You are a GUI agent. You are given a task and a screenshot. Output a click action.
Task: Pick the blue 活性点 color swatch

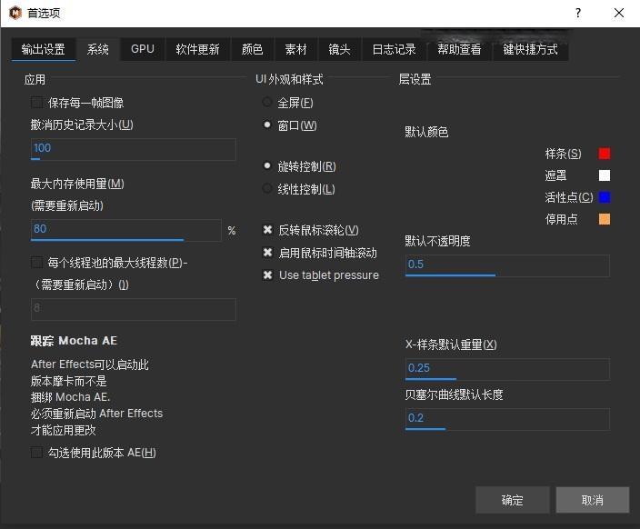point(605,197)
